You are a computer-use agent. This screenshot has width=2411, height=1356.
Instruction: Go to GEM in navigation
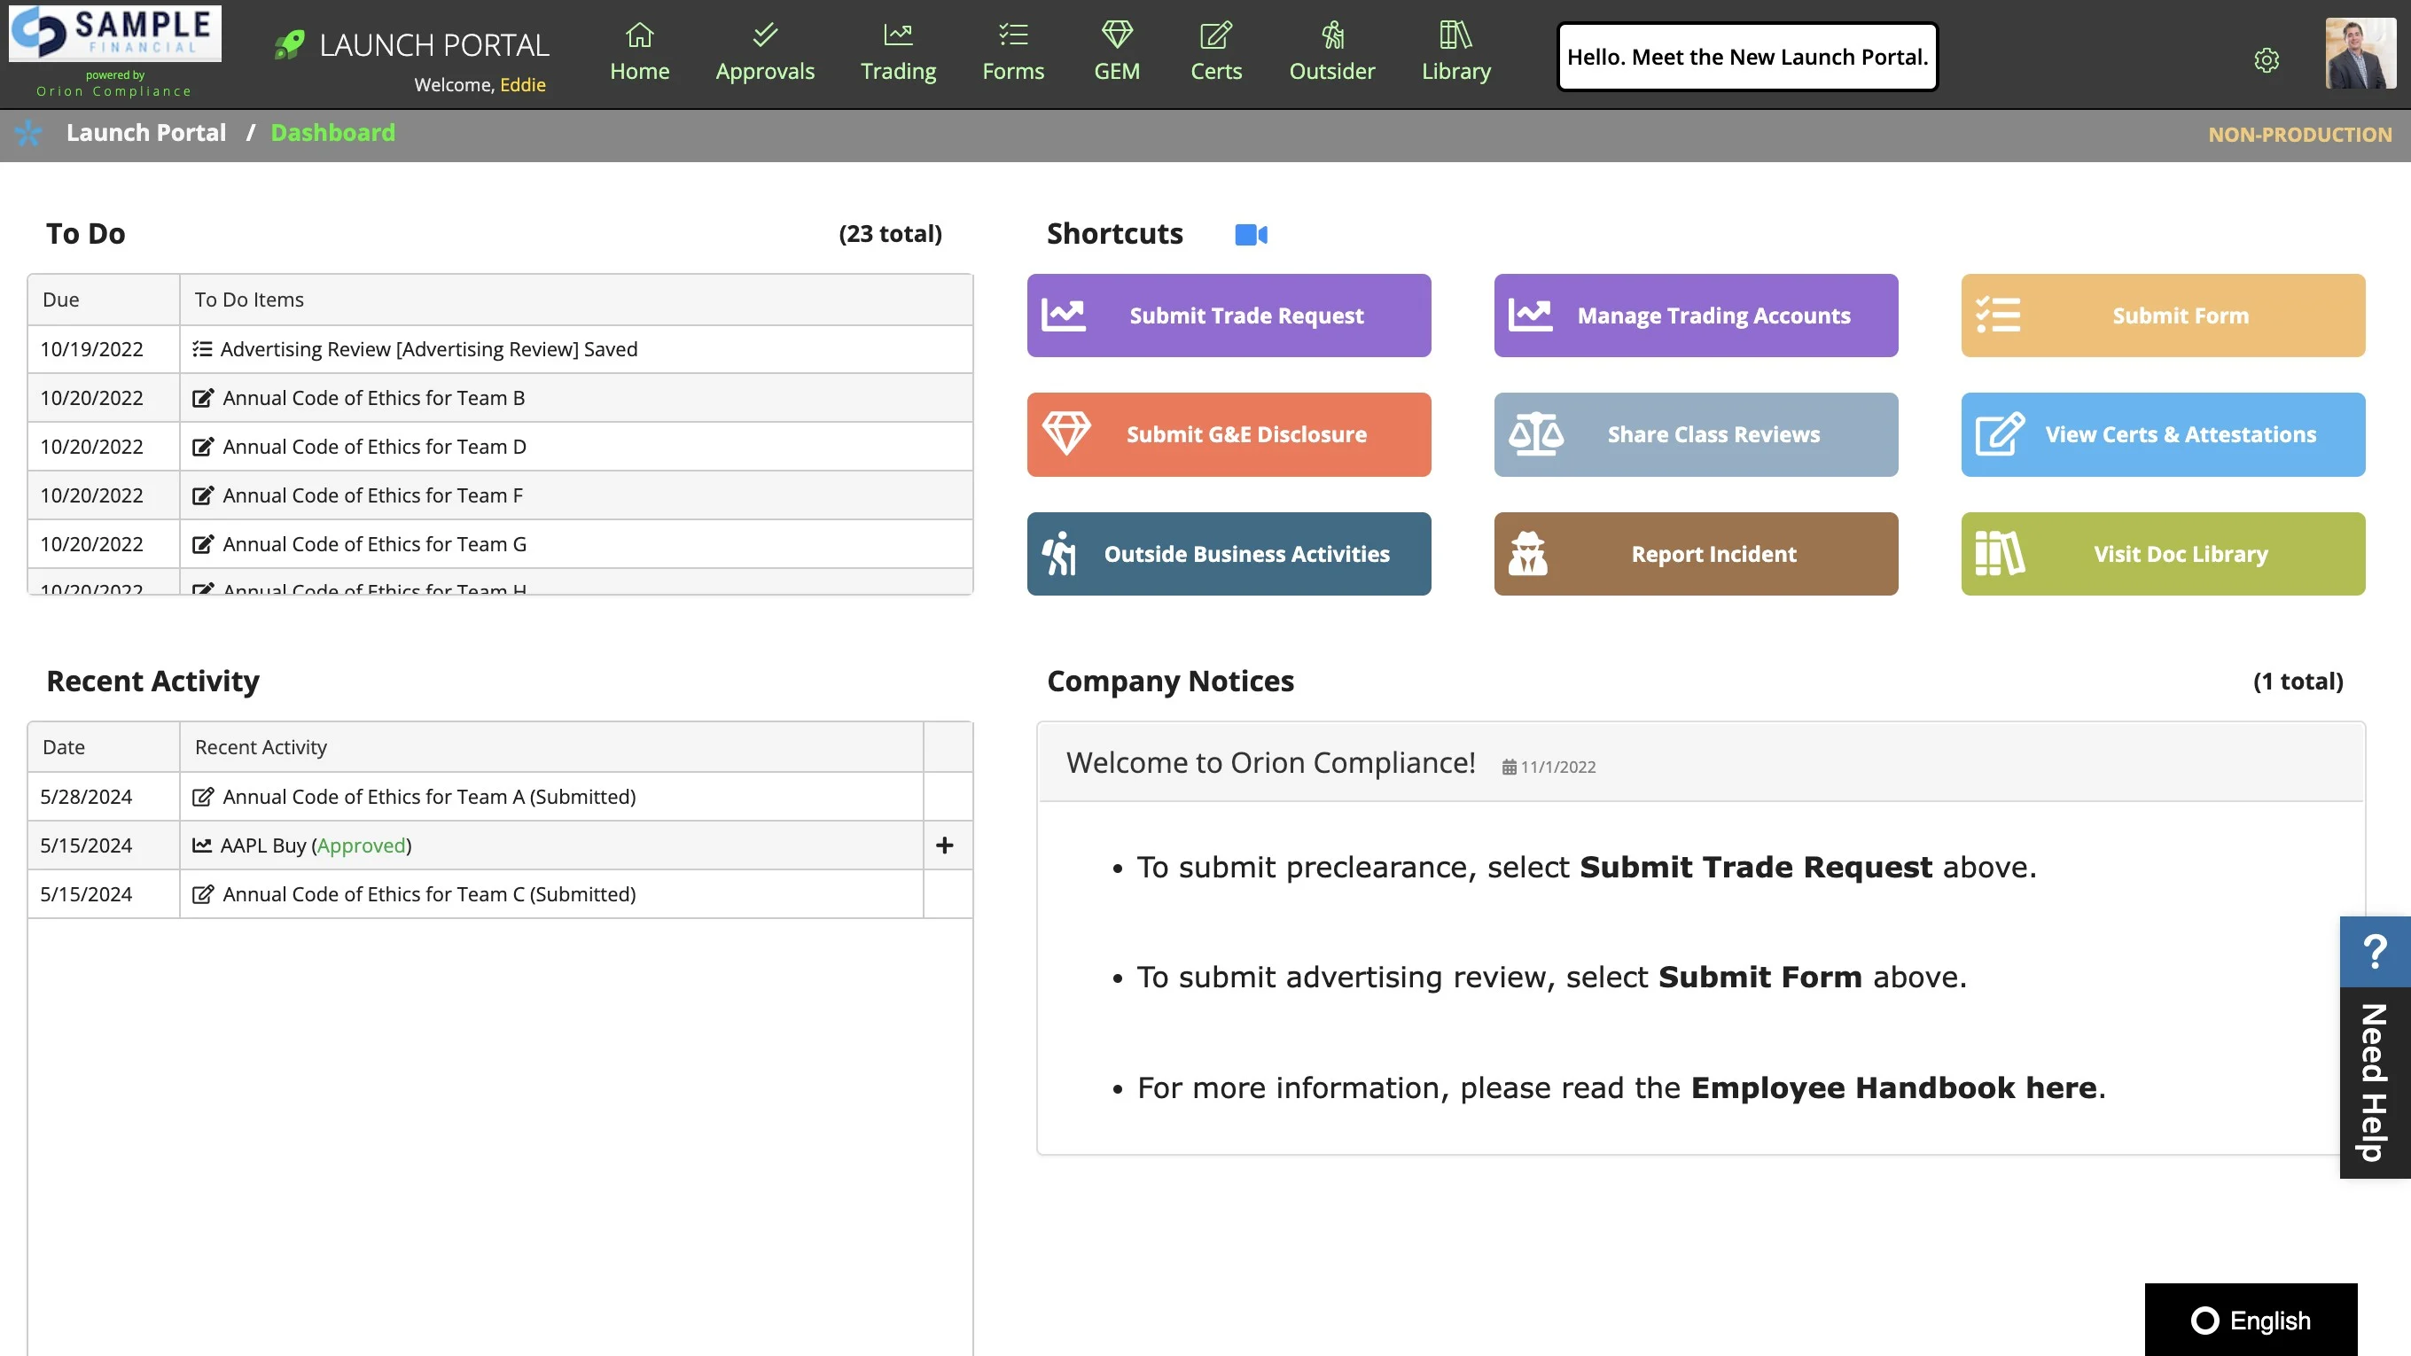(x=1117, y=52)
